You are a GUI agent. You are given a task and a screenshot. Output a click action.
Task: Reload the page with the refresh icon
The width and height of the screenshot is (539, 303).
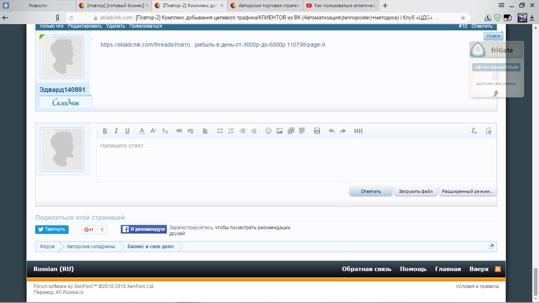point(71,18)
